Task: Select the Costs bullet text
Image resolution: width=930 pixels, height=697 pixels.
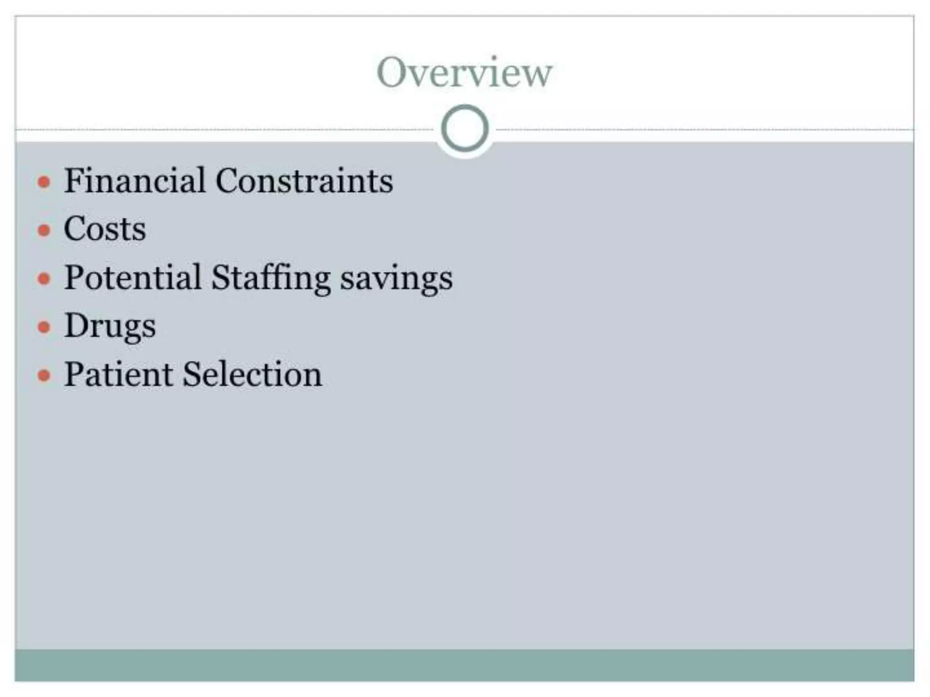Action: (105, 228)
